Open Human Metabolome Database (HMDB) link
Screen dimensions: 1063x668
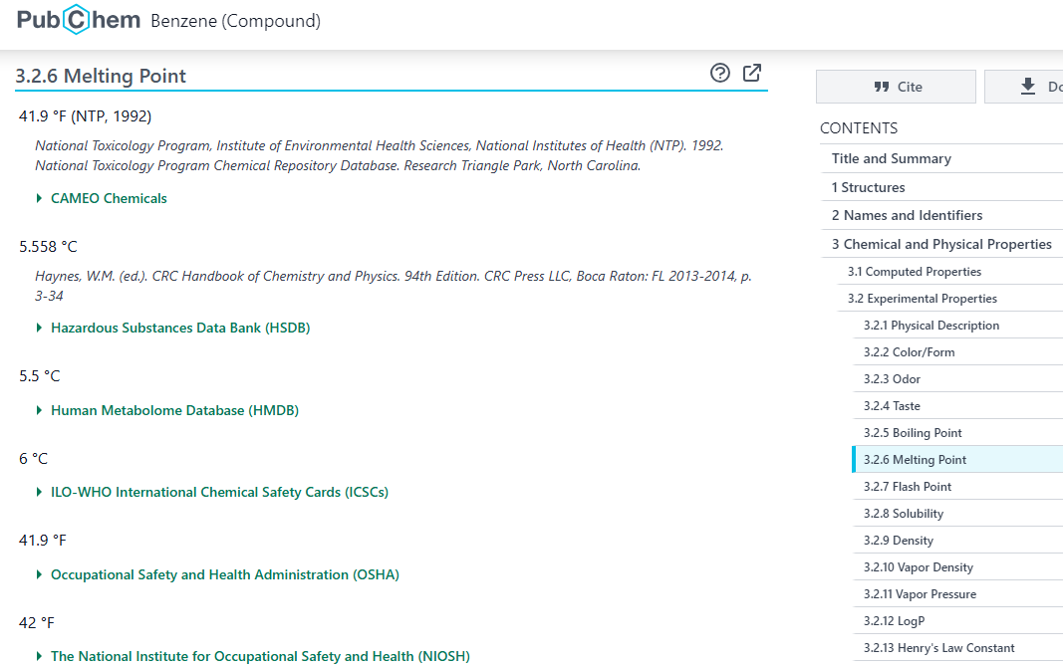[x=175, y=410]
